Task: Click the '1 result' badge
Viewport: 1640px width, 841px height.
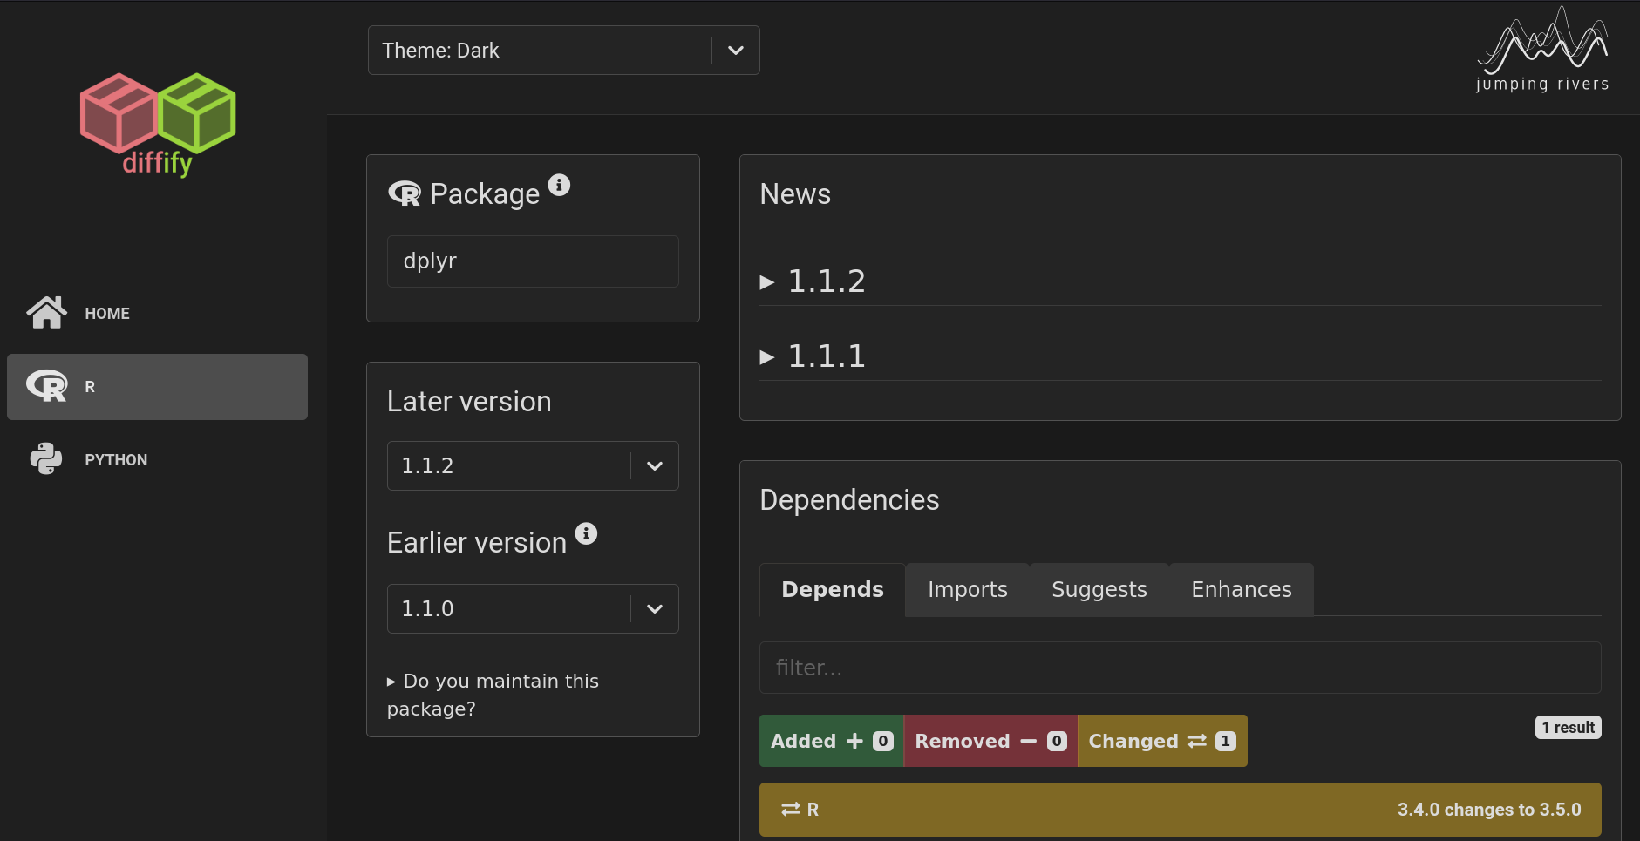Action: point(1569,728)
